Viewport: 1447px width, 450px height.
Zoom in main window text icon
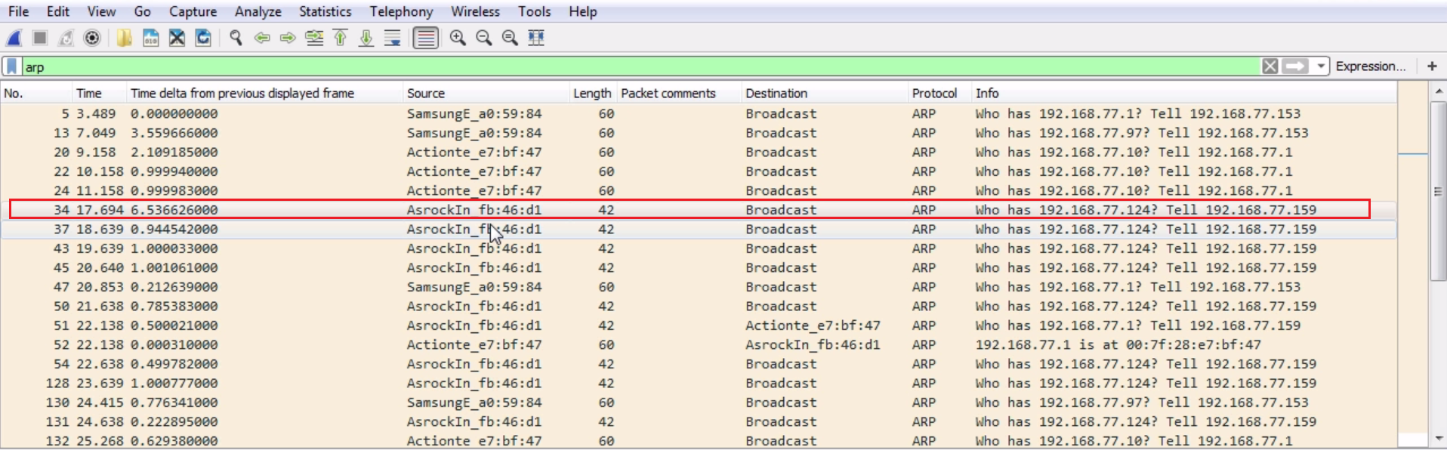[x=458, y=38]
